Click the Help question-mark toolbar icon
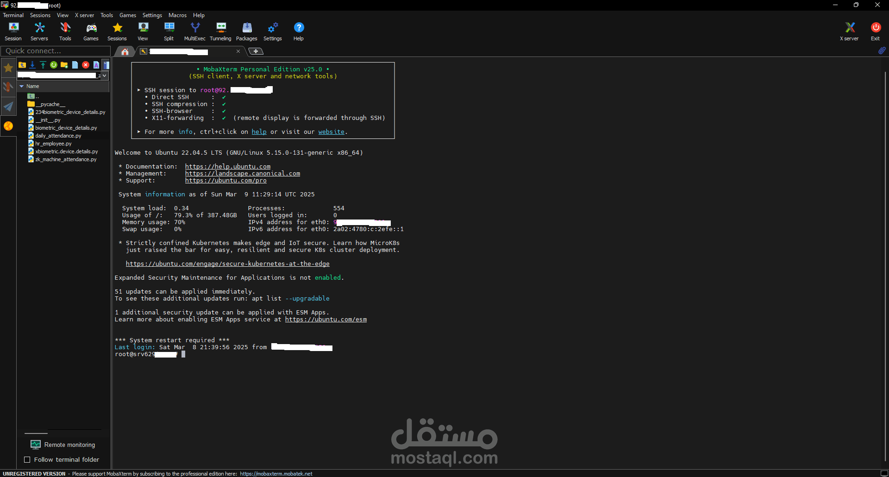 pos(299,31)
